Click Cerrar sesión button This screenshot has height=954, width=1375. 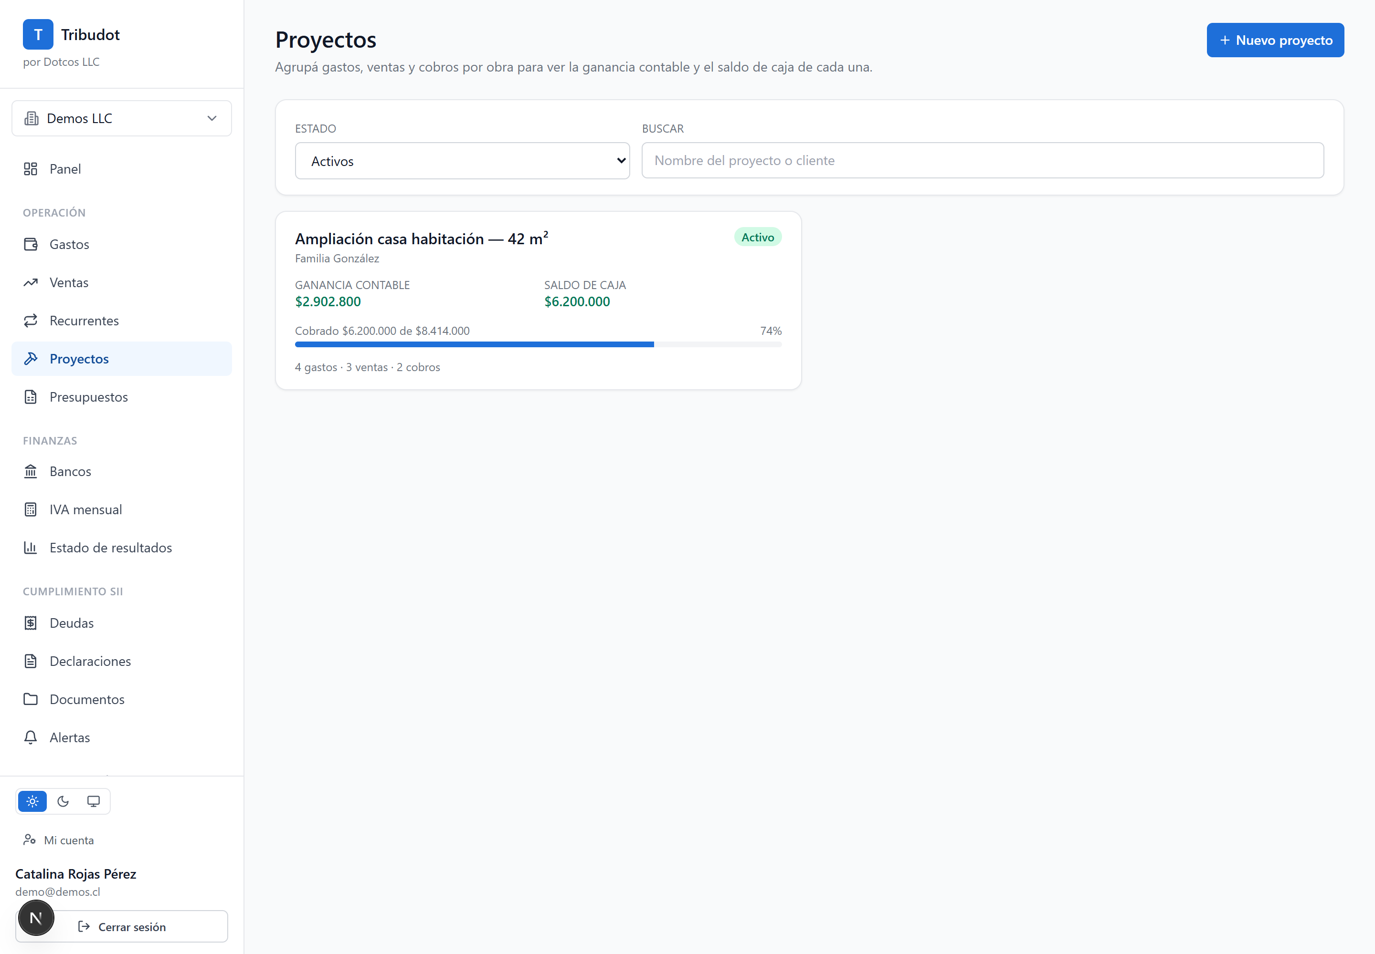(x=121, y=926)
